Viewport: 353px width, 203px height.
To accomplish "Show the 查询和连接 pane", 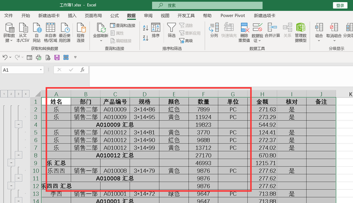I will coord(122,25).
